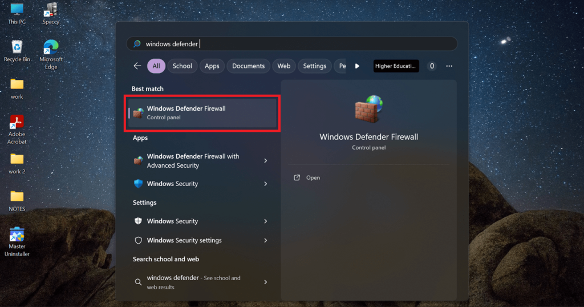The image size is (584, 307).
Task: Click the rewards points 0 badge
Action: [432, 66]
